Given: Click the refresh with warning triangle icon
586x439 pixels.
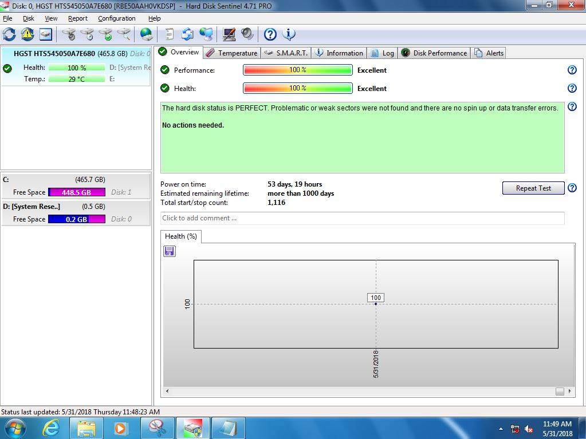Looking at the screenshot, I should point(27,34).
